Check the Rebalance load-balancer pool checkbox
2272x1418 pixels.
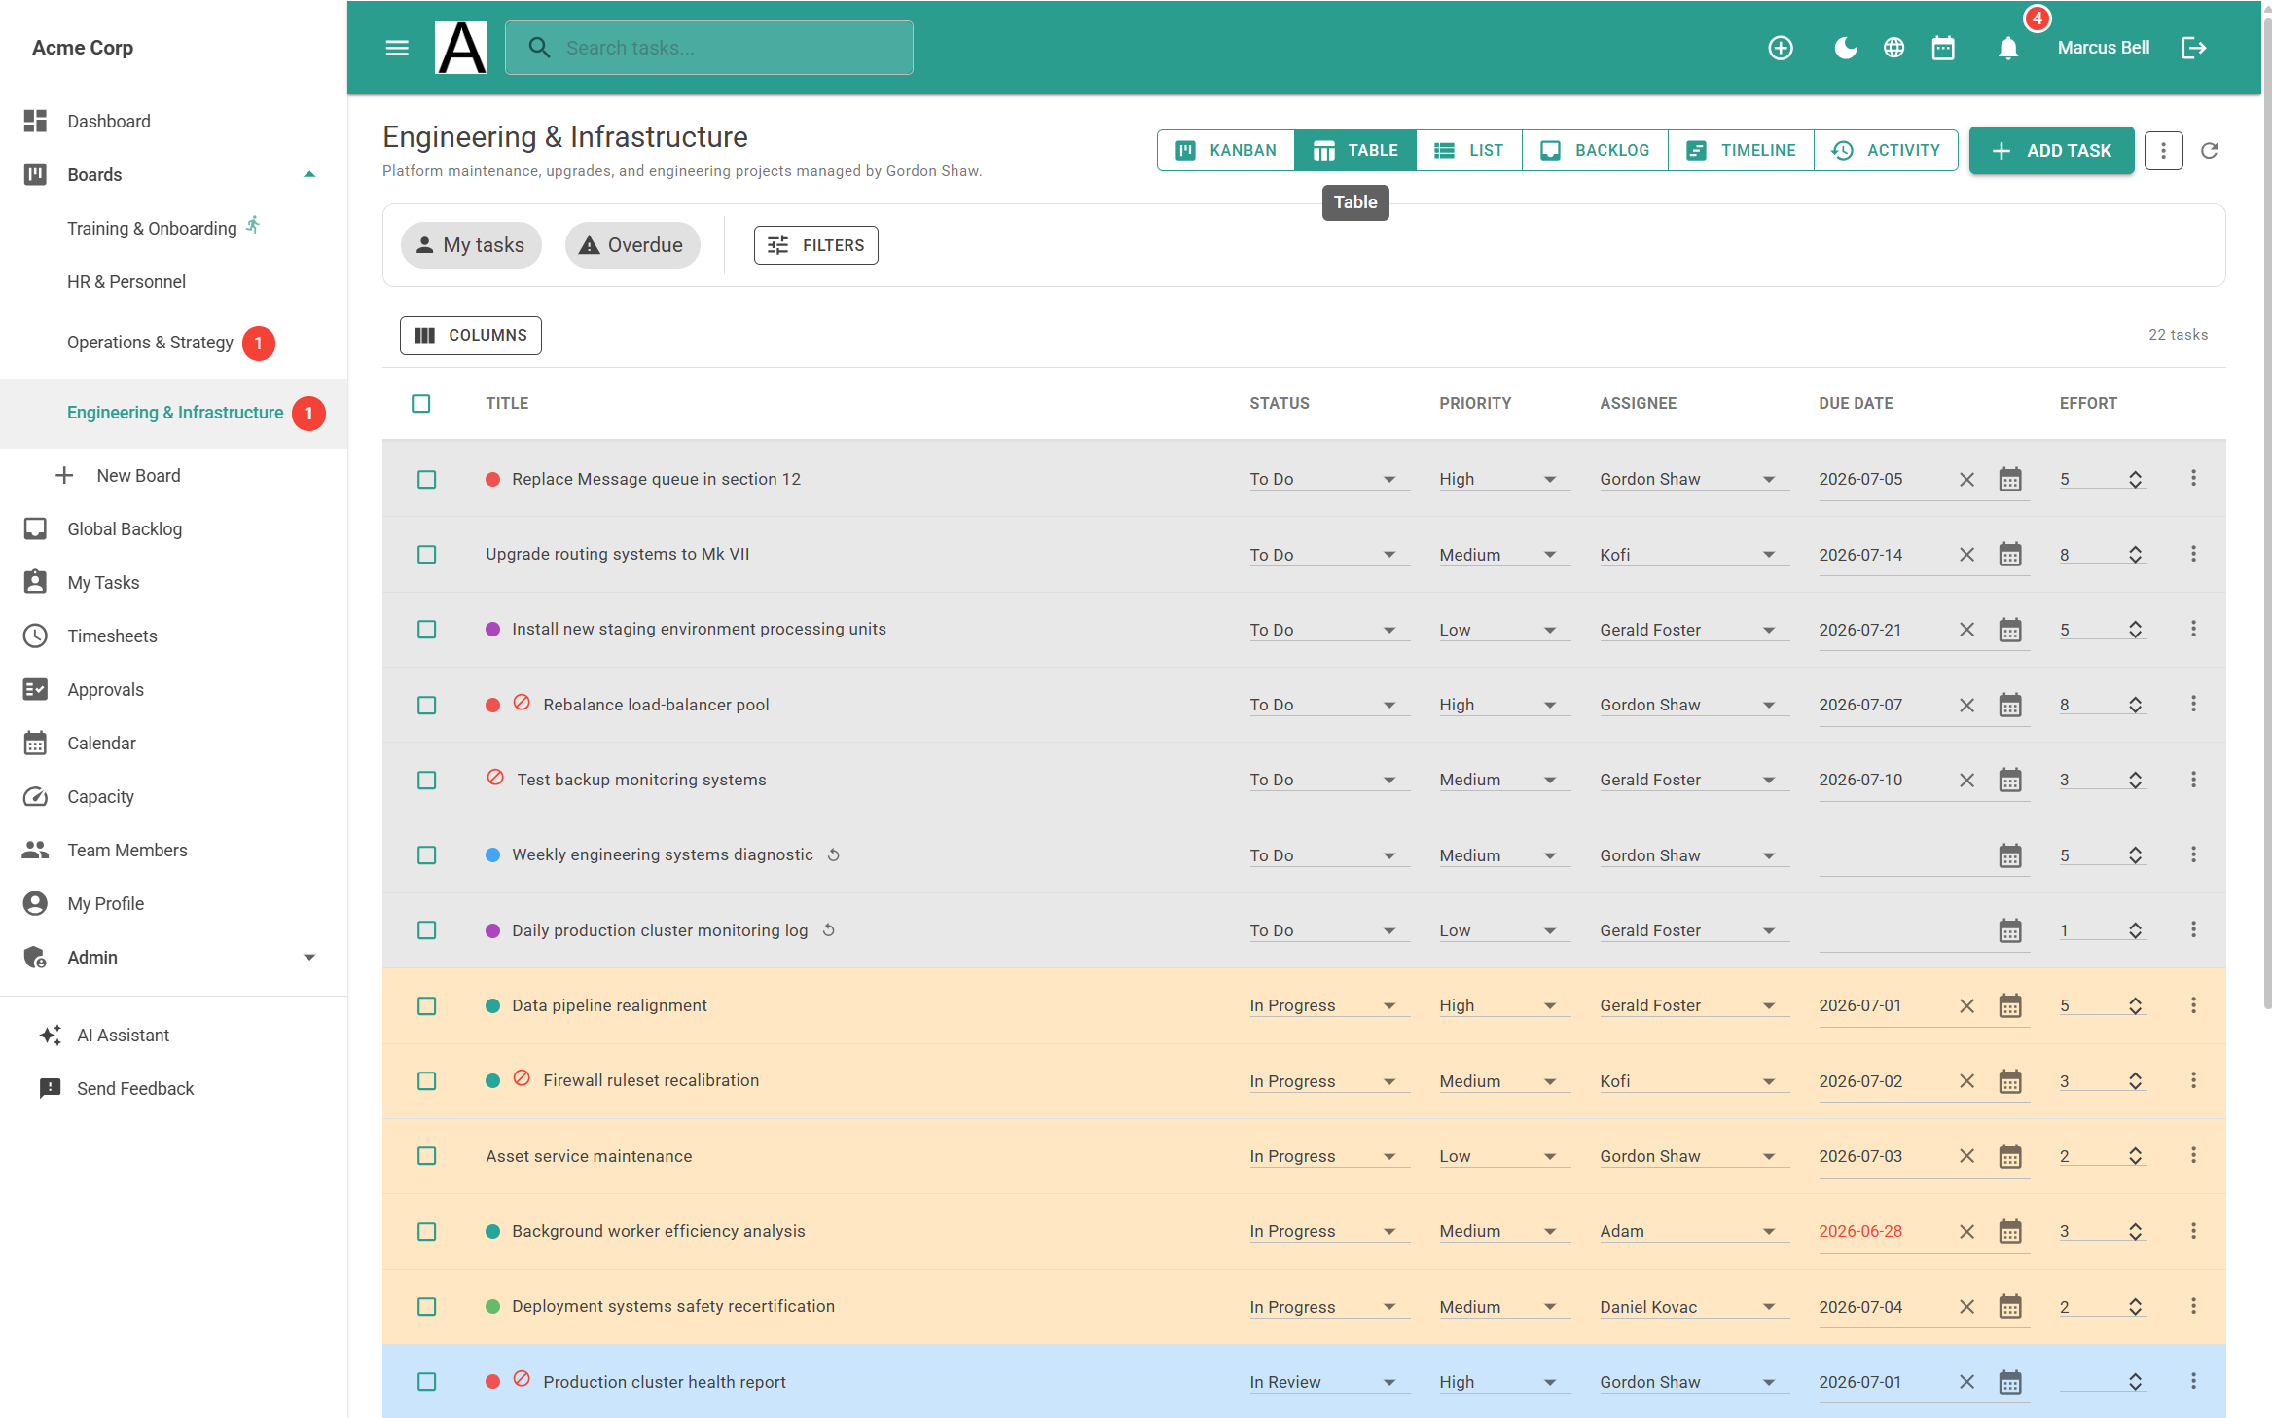point(426,705)
